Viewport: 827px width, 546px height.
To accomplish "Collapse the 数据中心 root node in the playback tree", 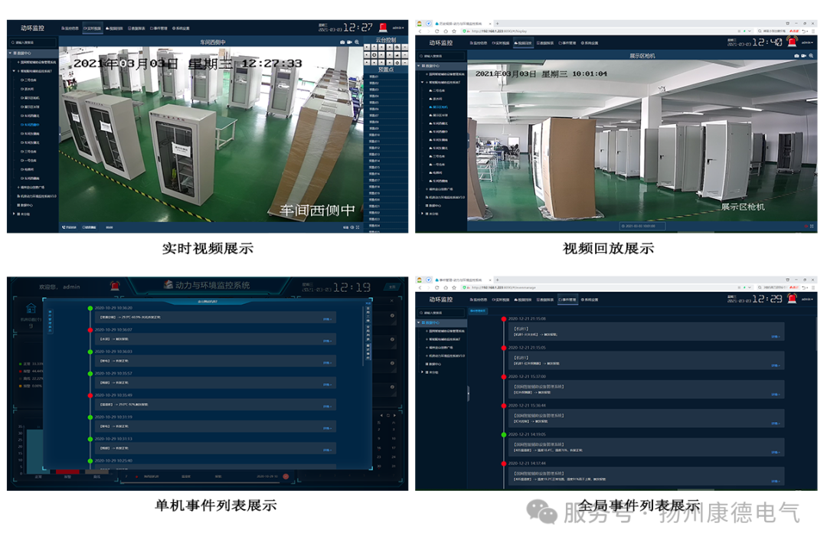I will (x=419, y=67).
